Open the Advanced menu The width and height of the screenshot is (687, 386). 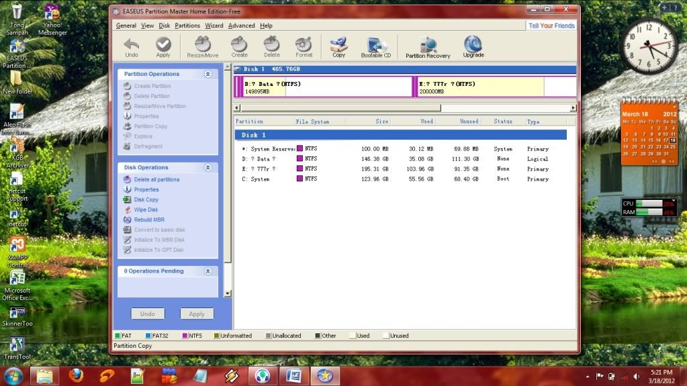(241, 26)
